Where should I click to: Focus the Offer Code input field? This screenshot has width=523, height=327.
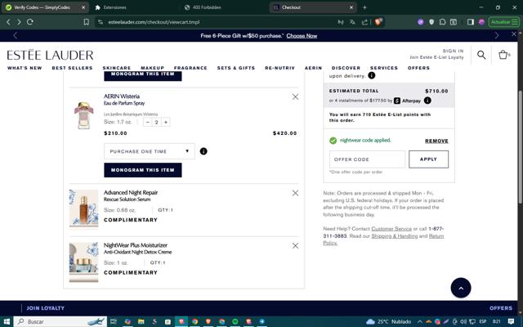pyautogui.click(x=367, y=159)
